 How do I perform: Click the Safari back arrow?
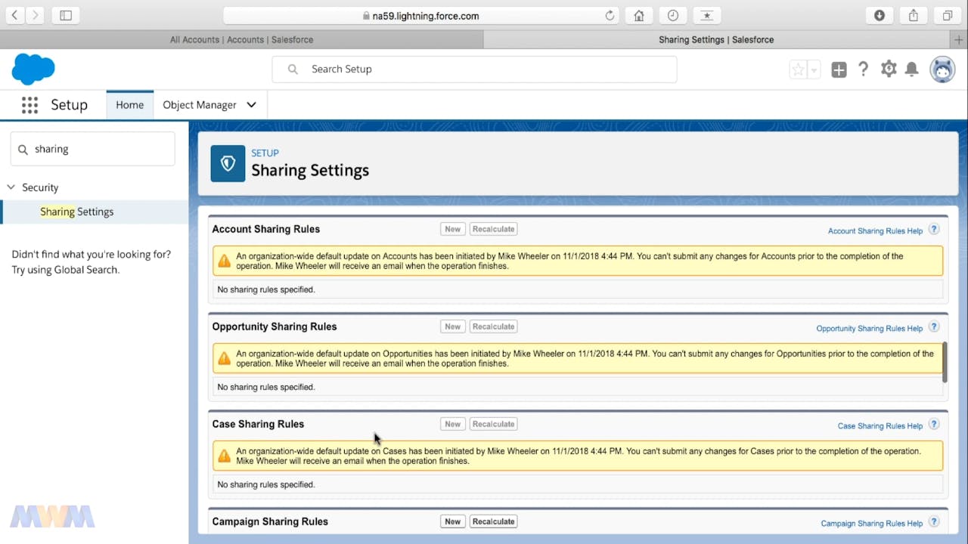tap(14, 15)
